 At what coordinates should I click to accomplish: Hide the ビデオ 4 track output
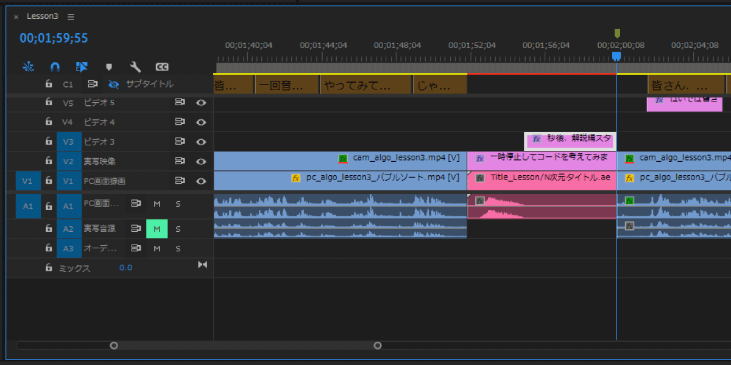(x=201, y=122)
